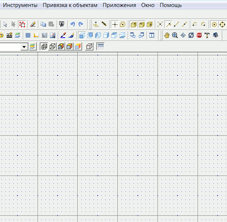The image size is (227, 222).
Task: Select the second blue cube back view
Action: pyautogui.click(x=90, y=35)
